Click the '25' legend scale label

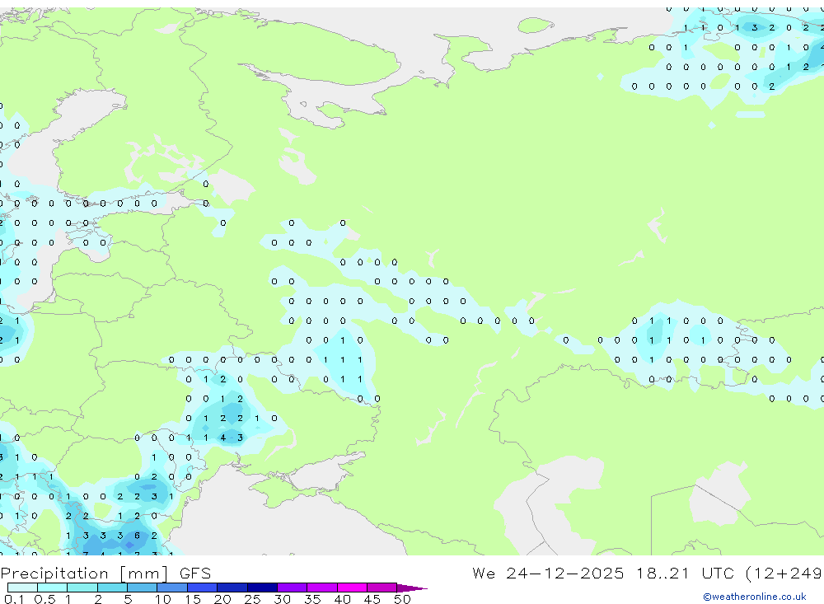coord(252,599)
